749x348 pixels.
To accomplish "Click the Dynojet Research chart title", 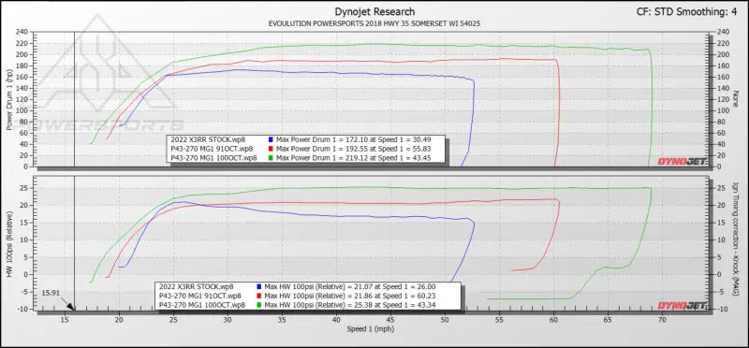I will [374, 11].
